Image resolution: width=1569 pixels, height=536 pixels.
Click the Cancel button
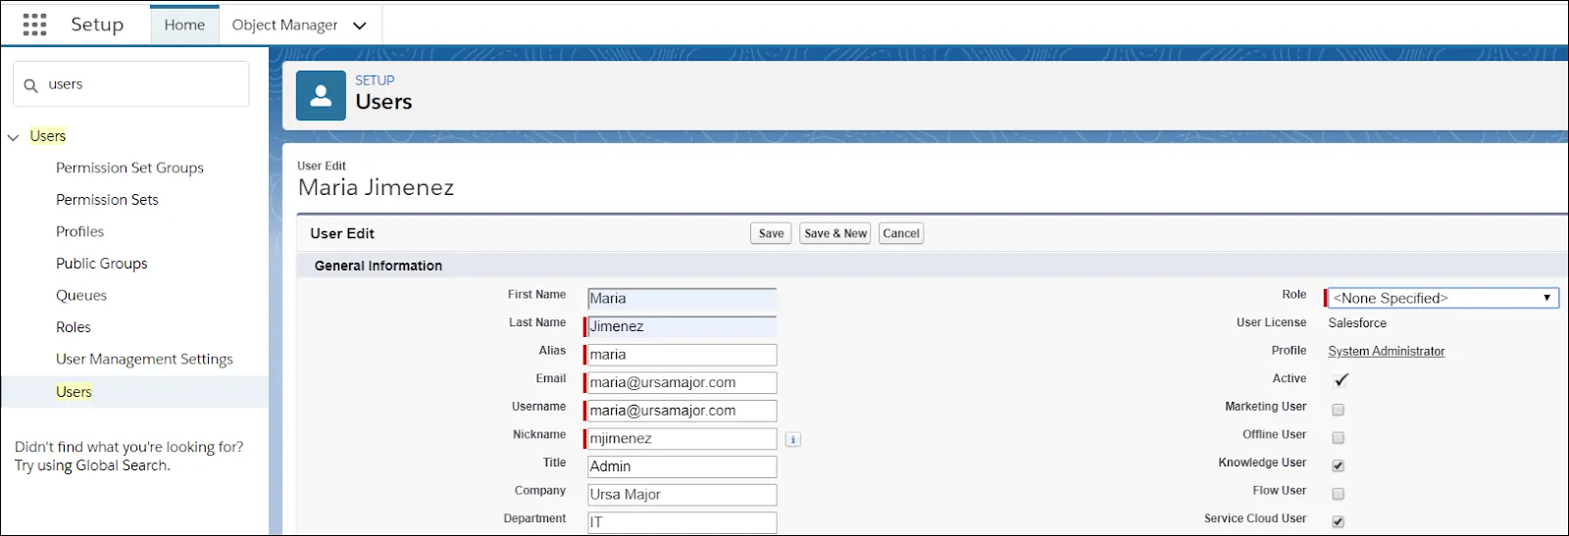tap(901, 233)
